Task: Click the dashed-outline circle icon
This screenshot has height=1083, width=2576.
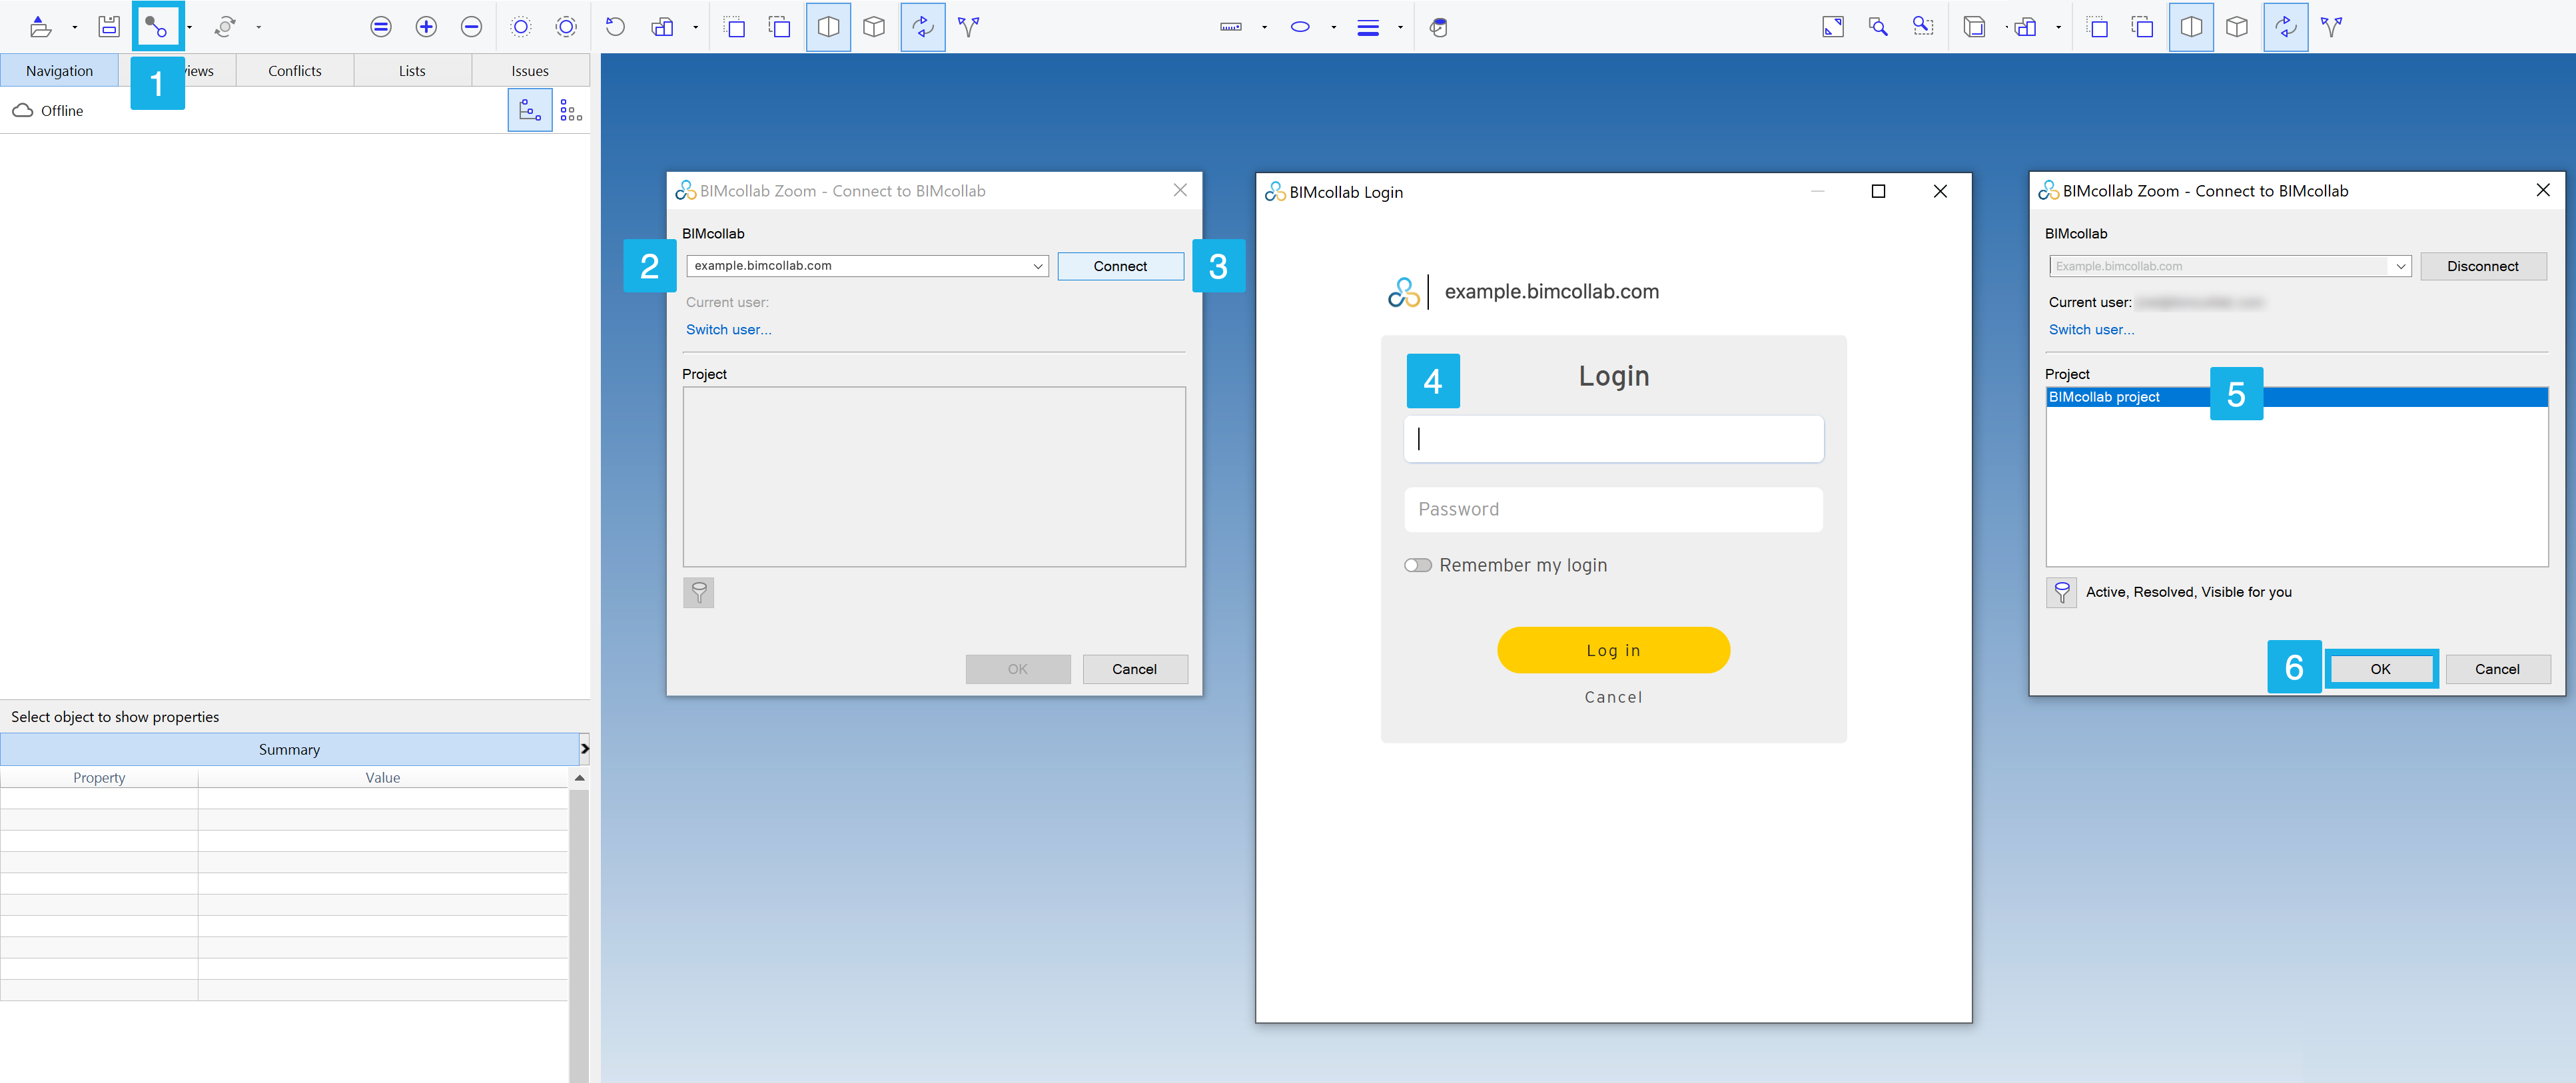Action: click(x=566, y=27)
